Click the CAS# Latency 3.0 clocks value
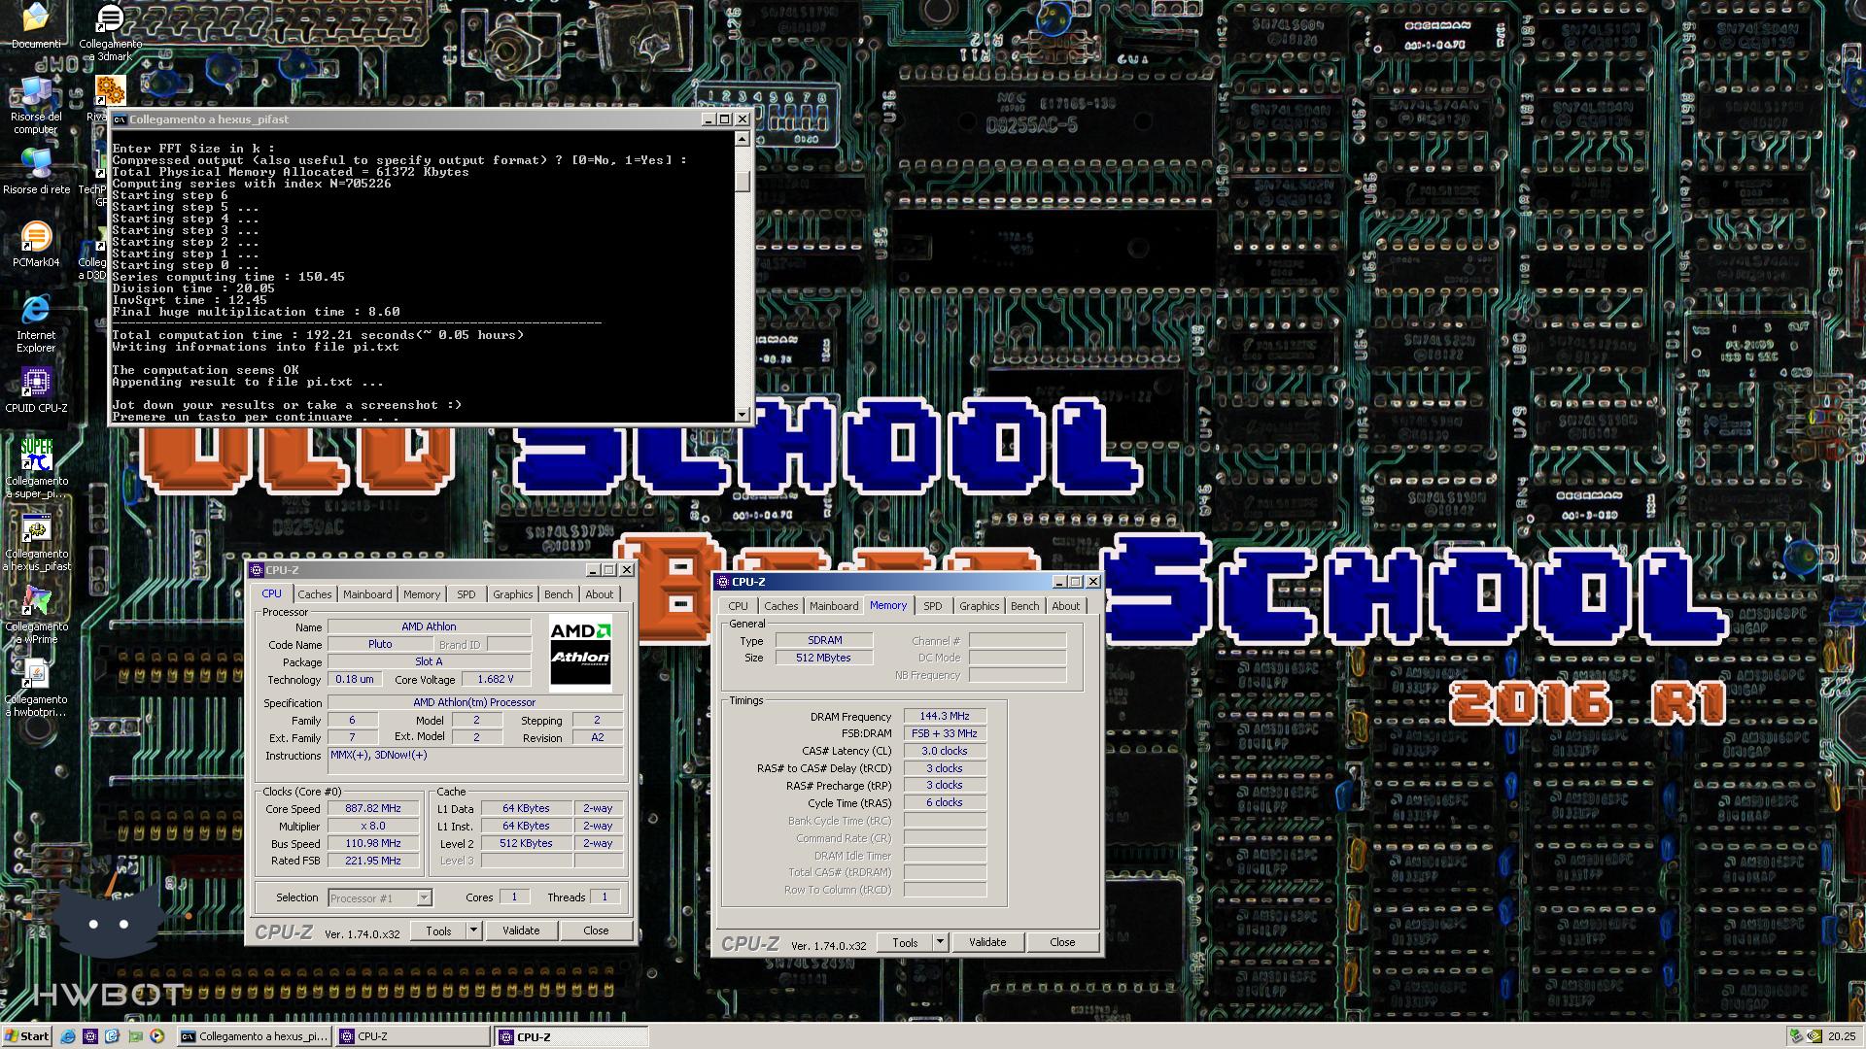Screen dimensions: 1866x1049 945,752
